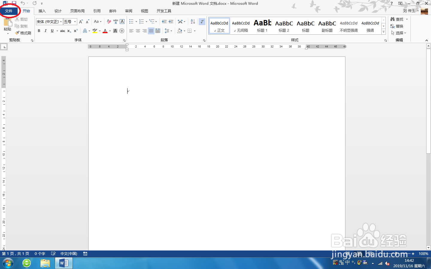The height and width of the screenshot is (269, 431).
Task: Toggle italic formatting
Action: (x=45, y=31)
